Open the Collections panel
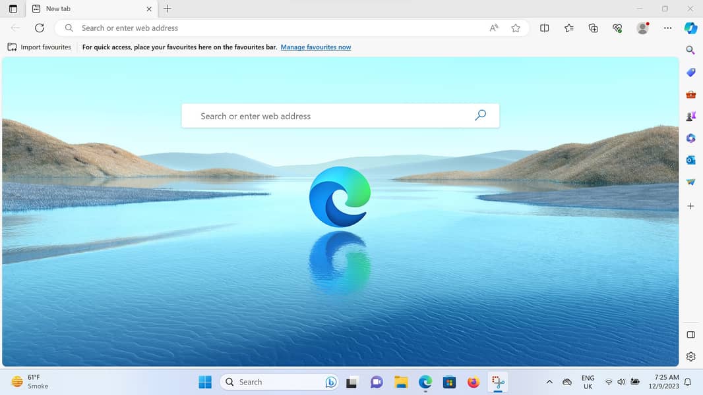This screenshot has height=395, width=703. [593, 28]
